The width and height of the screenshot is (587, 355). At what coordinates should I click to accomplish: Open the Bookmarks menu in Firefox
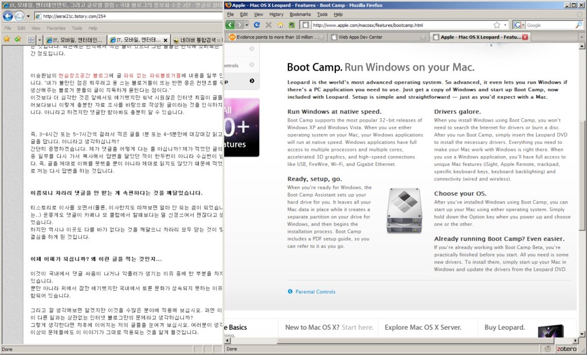tap(300, 14)
